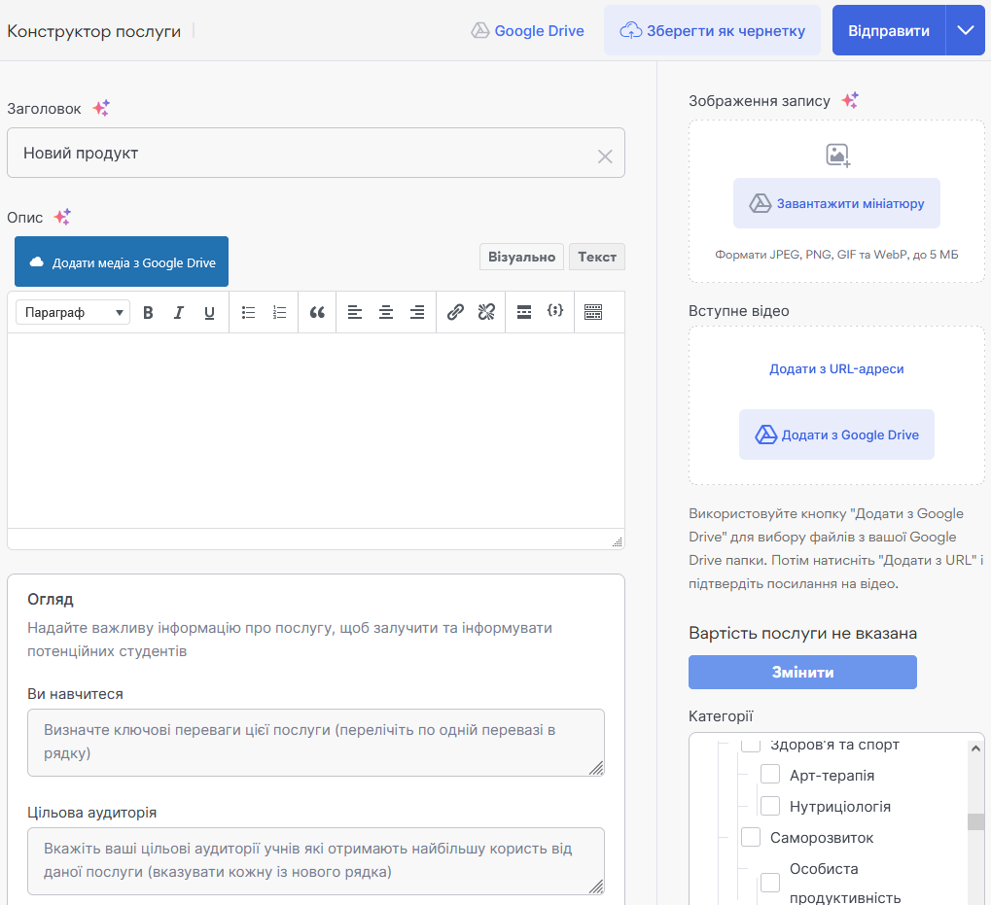Insert a bulleted list
The width and height of the screenshot is (991, 905).
[x=249, y=312]
